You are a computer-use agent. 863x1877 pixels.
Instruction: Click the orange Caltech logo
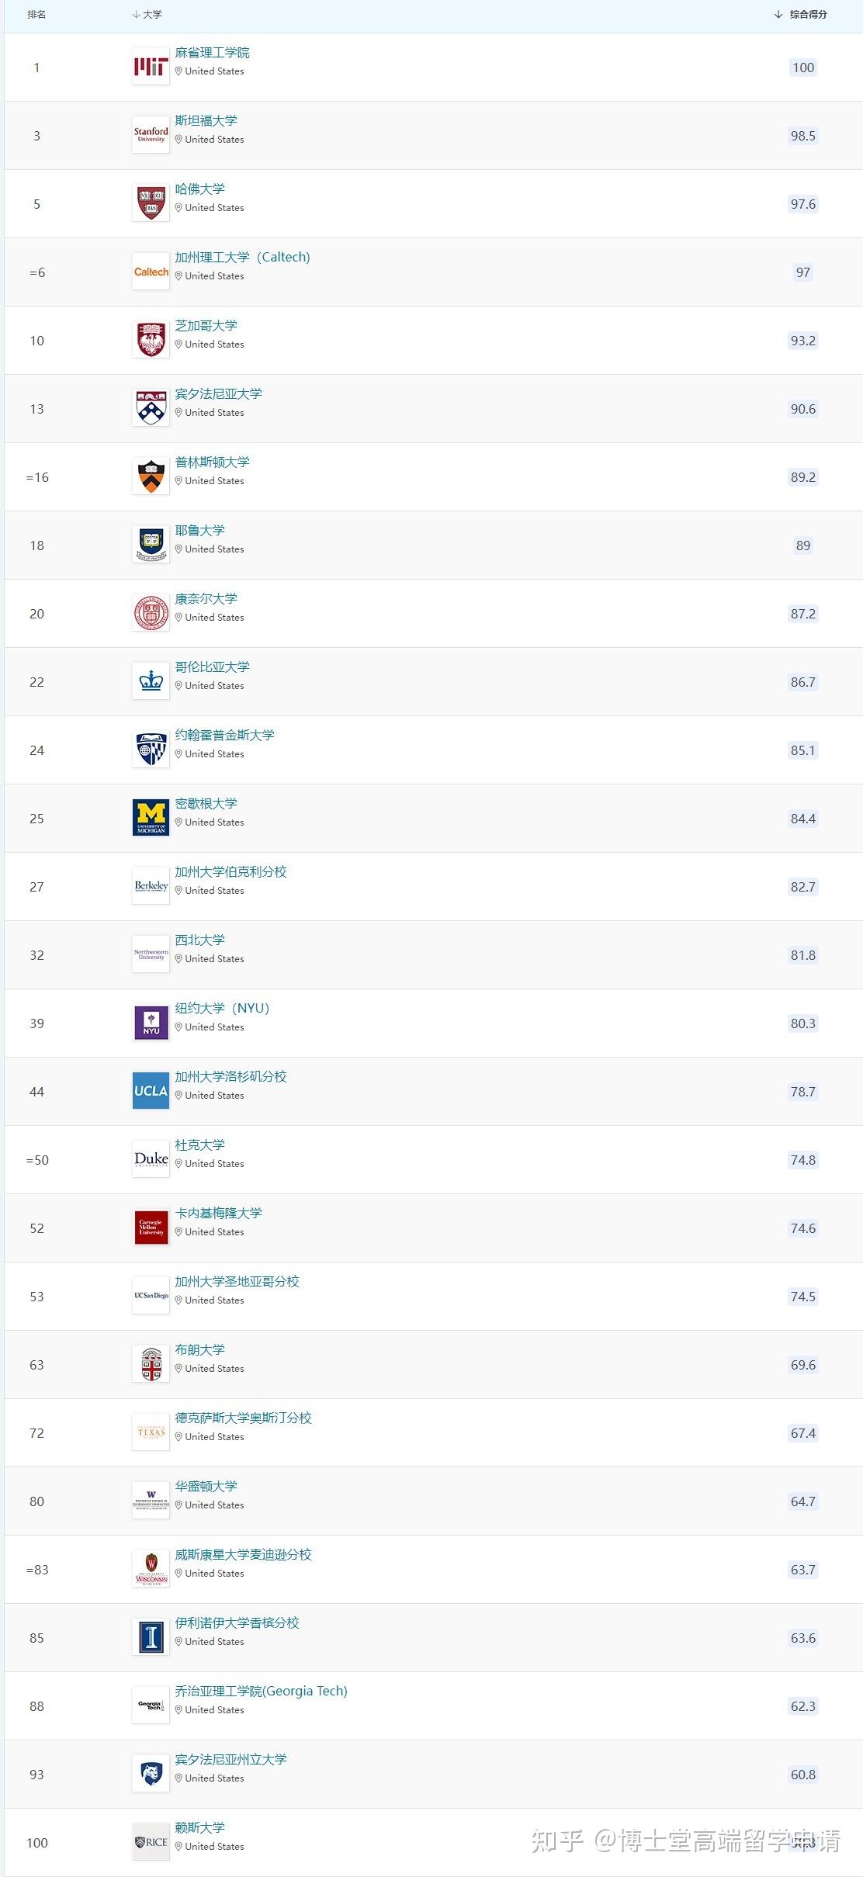pos(151,272)
